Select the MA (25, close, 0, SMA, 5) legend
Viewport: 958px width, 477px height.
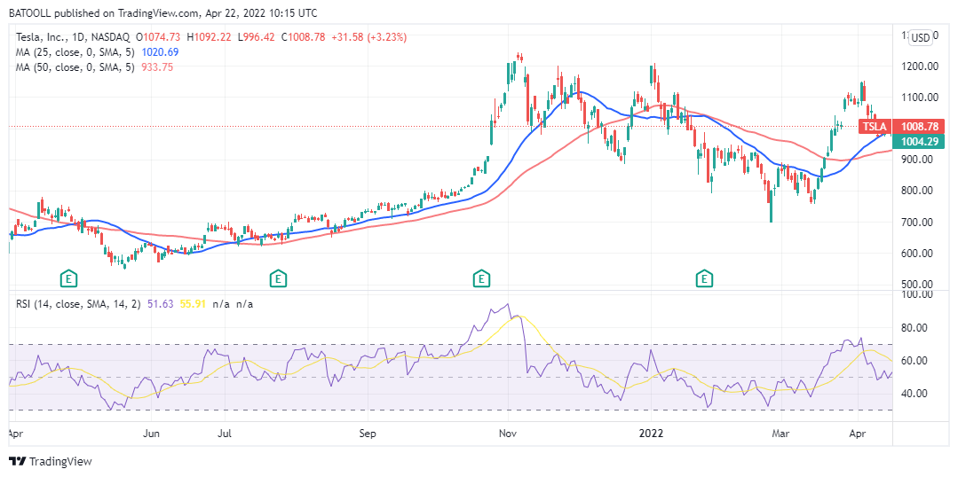coord(75,52)
